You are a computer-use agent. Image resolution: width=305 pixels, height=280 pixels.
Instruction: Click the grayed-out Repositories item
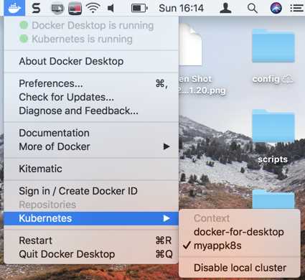pyautogui.click(x=91, y=205)
